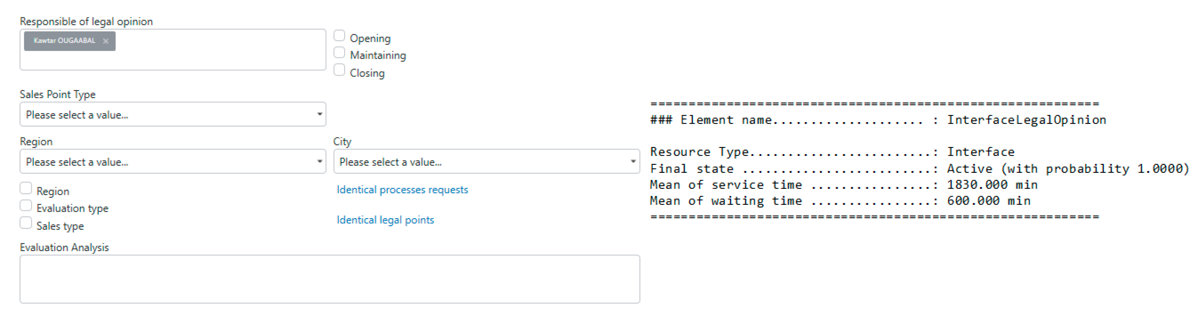This screenshot has height=322, width=1198.
Task: Enable the Opening checkbox
Action: click(x=339, y=36)
